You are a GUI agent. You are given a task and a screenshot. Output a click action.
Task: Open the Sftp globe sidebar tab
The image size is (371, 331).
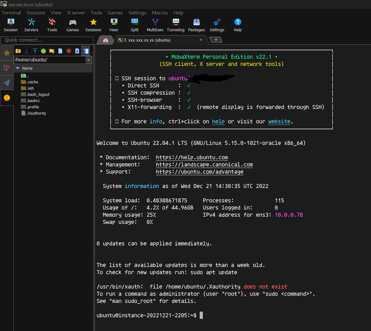(x=7, y=98)
